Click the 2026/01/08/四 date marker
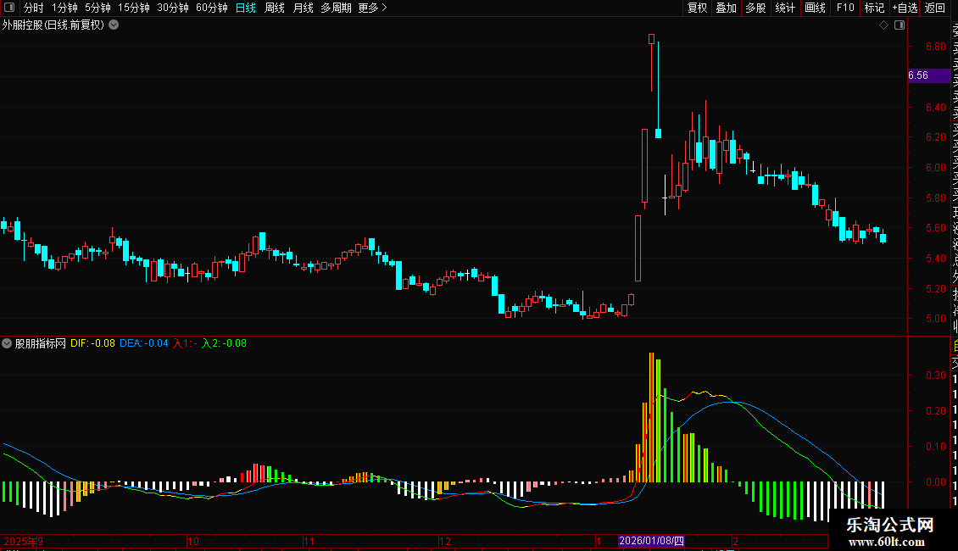The width and height of the screenshot is (958, 551). [x=651, y=541]
